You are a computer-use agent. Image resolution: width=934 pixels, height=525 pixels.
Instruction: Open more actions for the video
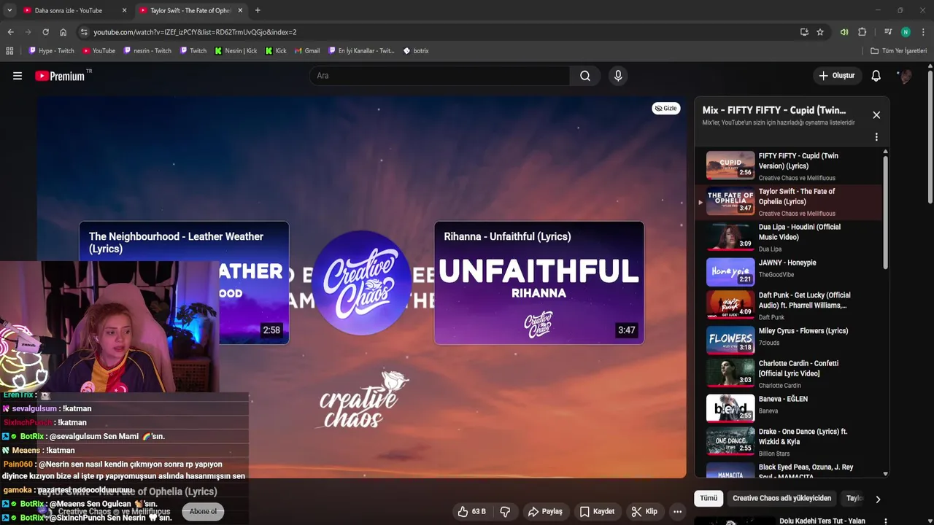677,512
